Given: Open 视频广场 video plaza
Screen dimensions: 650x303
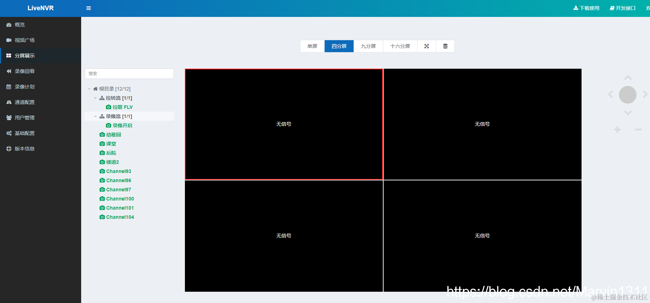Looking at the screenshot, I should [41, 40].
